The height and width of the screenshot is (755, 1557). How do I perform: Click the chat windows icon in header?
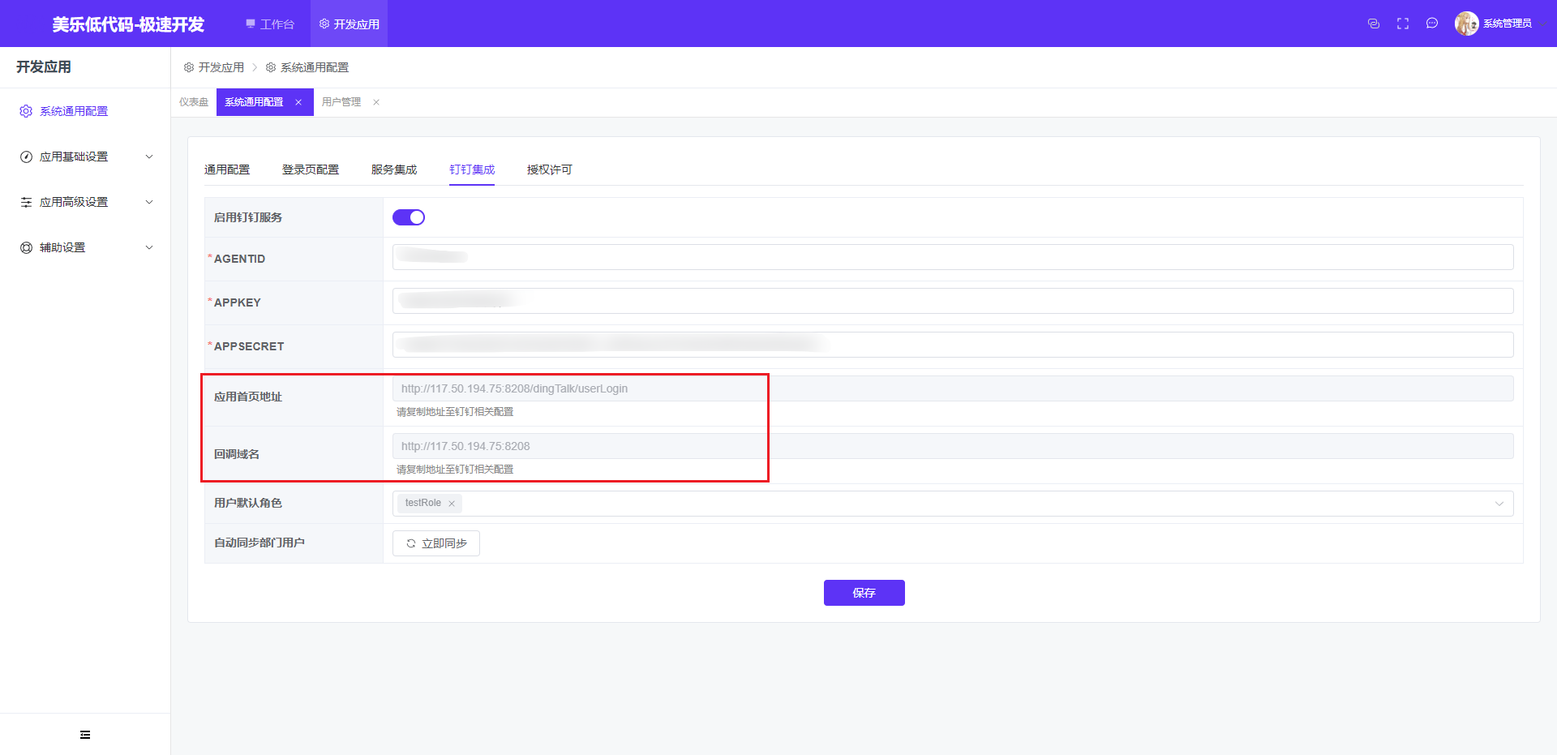[x=1374, y=24]
